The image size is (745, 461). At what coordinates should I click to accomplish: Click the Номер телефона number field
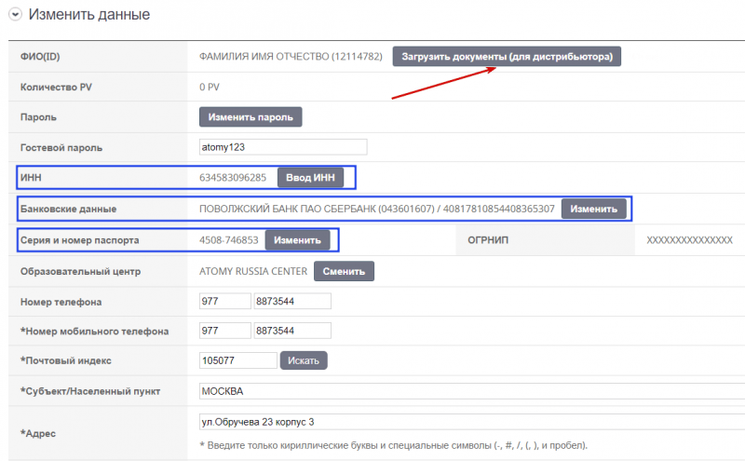[x=292, y=302]
